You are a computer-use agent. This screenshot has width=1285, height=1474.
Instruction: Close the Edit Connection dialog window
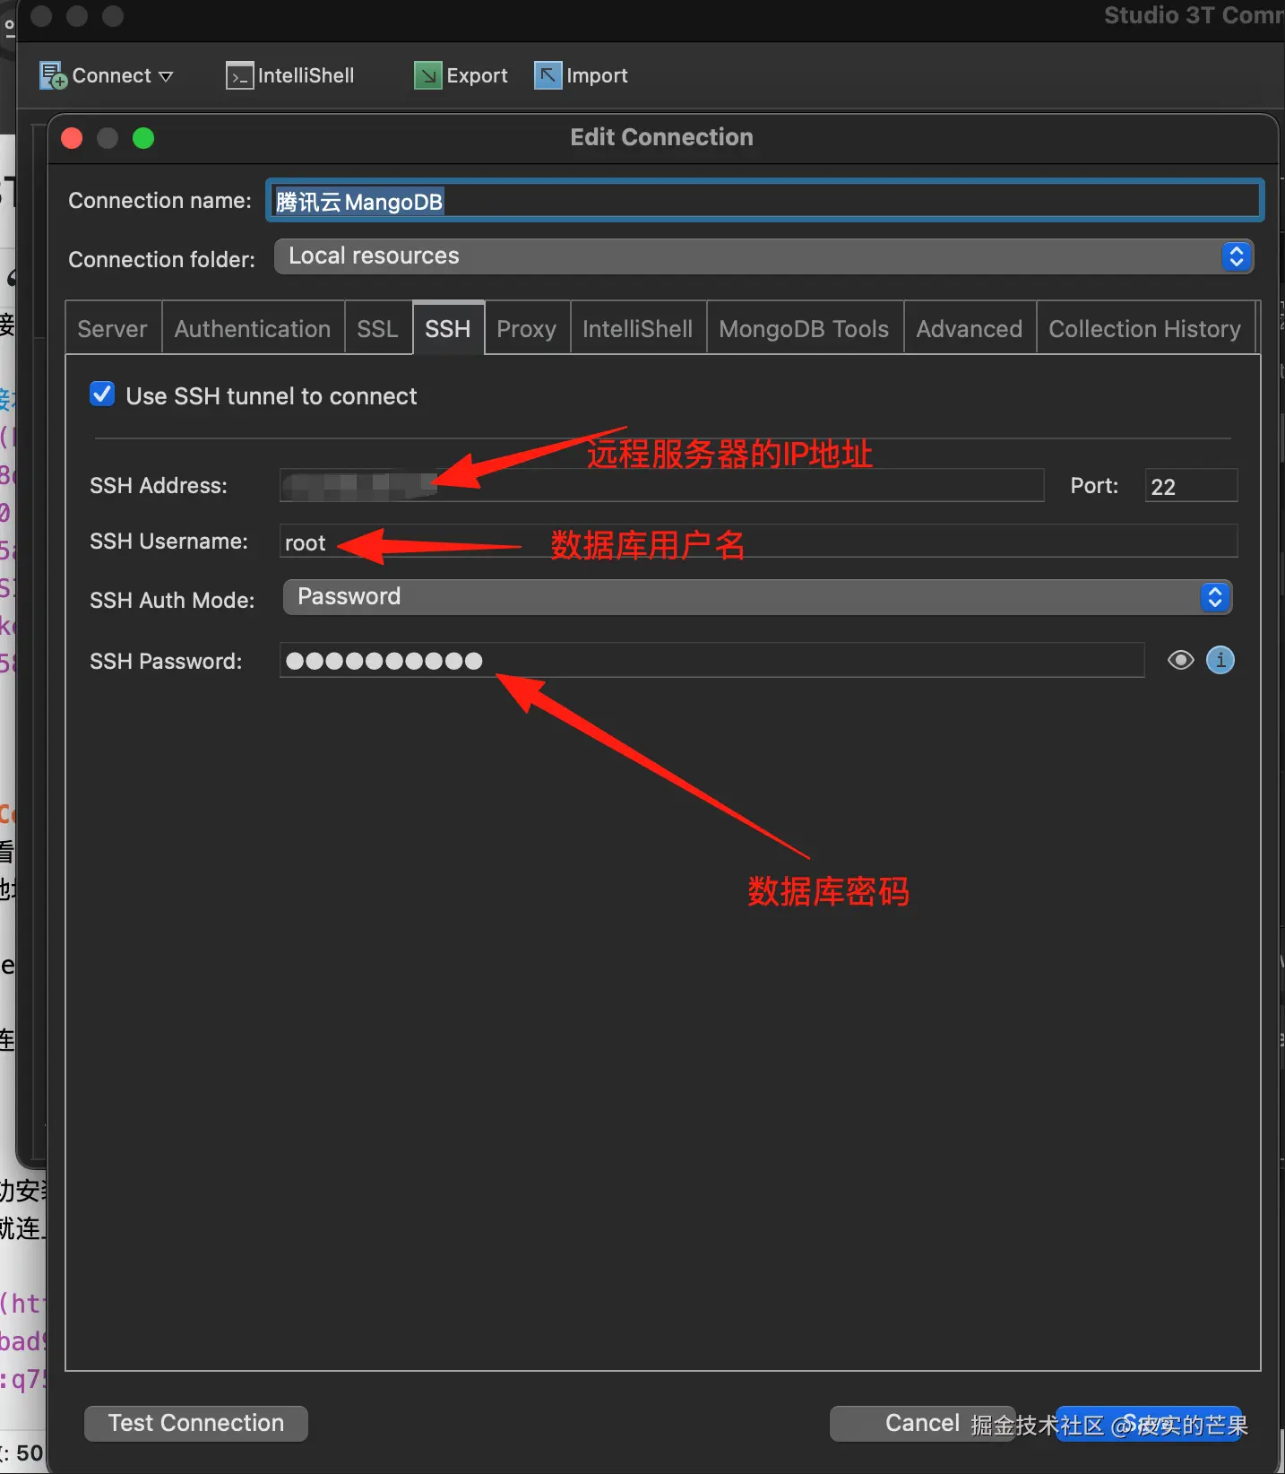click(72, 138)
